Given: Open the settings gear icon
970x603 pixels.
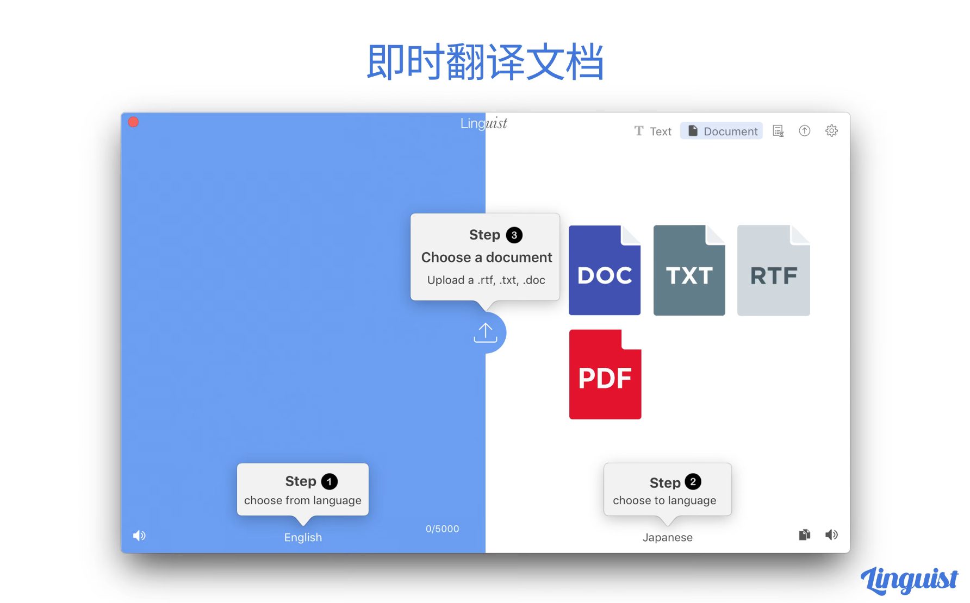Looking at the screenshot, I should (831, 131).
